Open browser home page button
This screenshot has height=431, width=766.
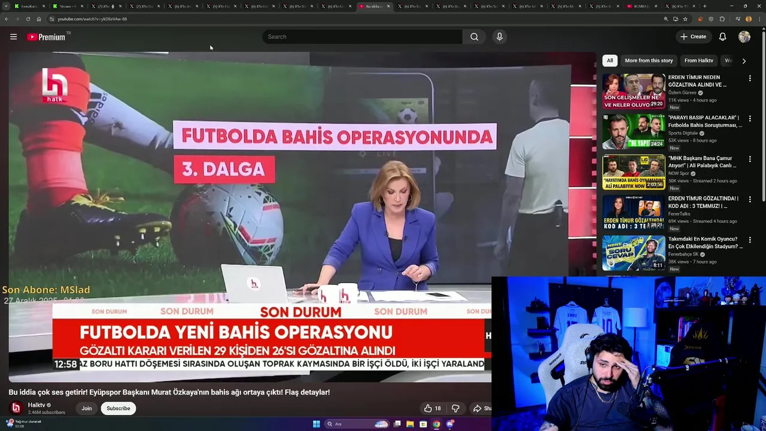point(39,19)
